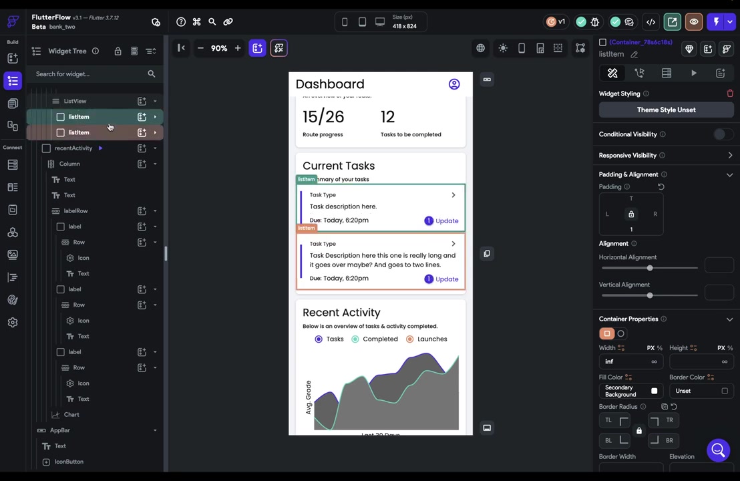Viewport: 740px width, 481px height.
Task: Open keyboard shortcuts command icon
Action: point(197,22)
